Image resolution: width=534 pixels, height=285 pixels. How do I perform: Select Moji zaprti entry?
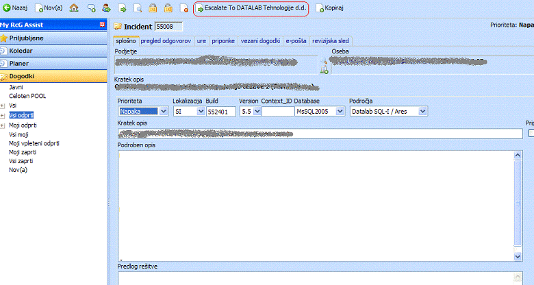[x=23, y=152]
